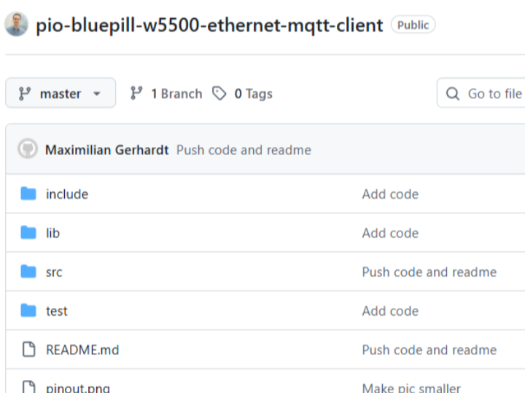Screen dimensions: 525x393
Task: Open the master branch dropdown
Action: tap(61, 94)
